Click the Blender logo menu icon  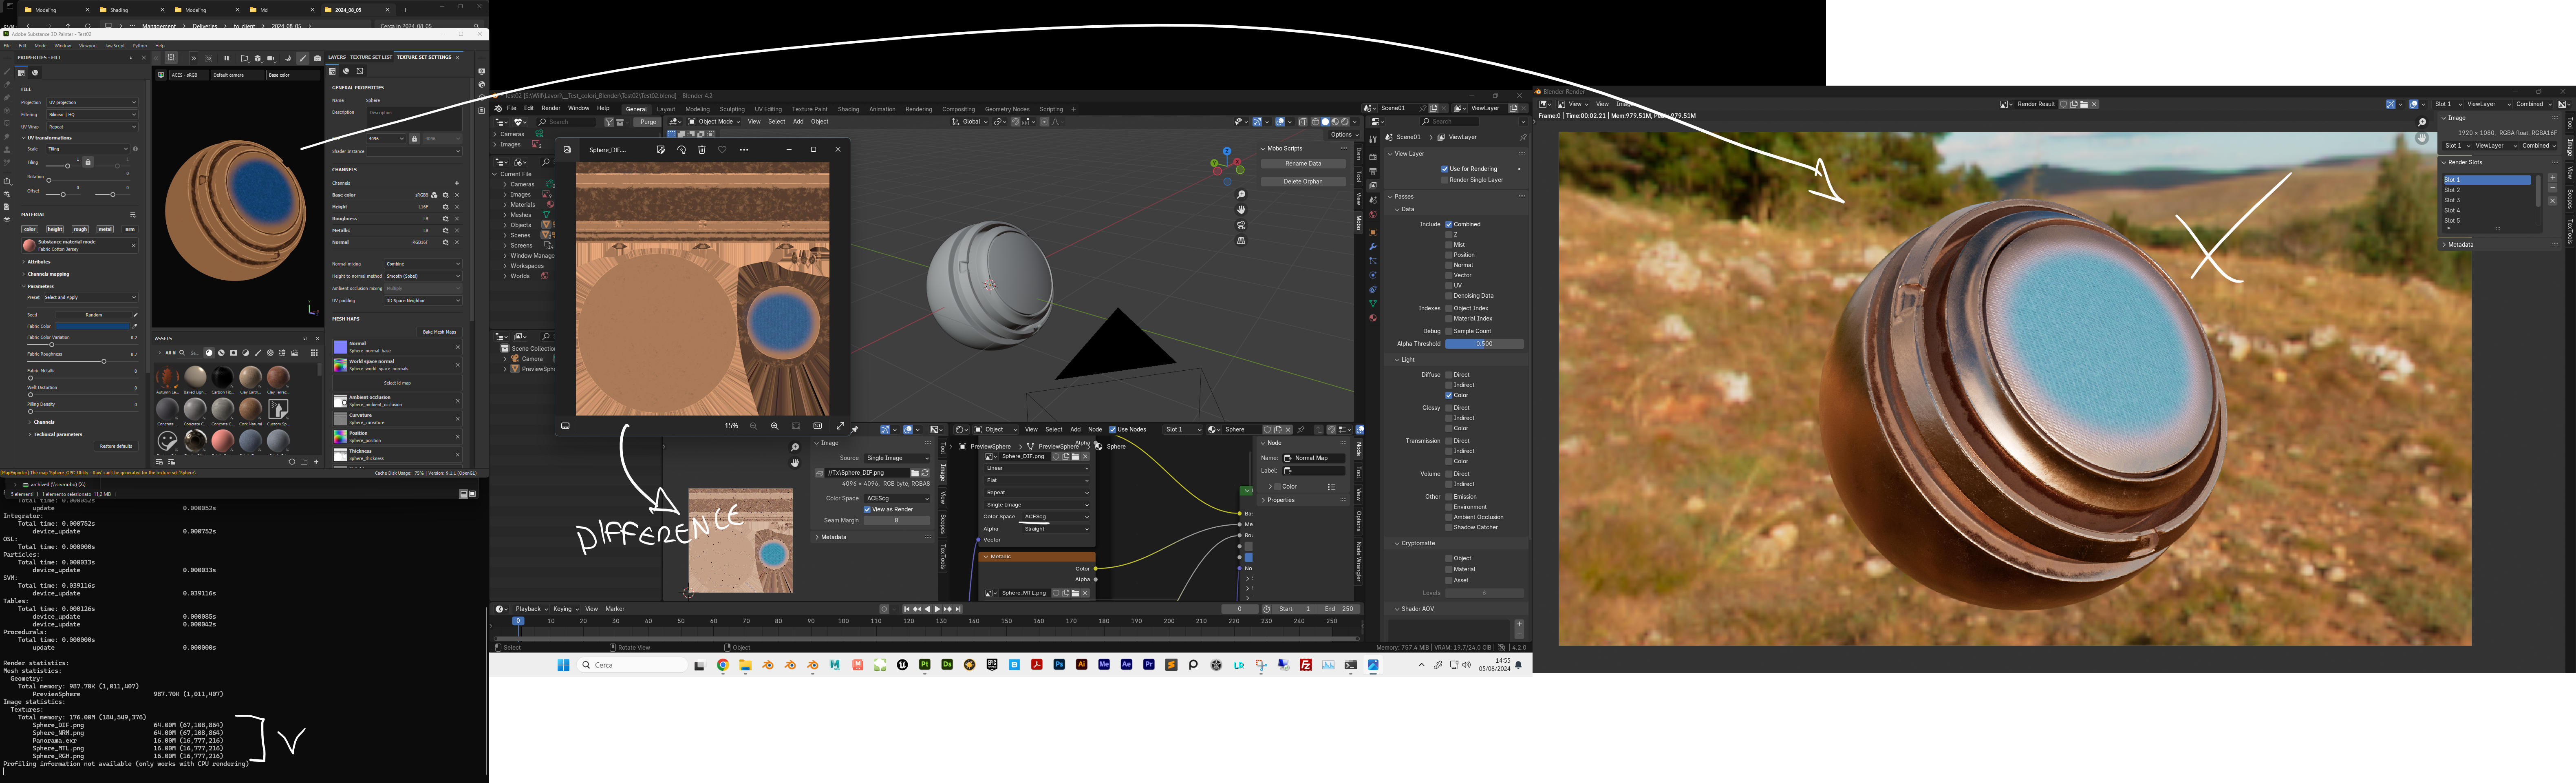pyautogui.click(x=498, y=108)
